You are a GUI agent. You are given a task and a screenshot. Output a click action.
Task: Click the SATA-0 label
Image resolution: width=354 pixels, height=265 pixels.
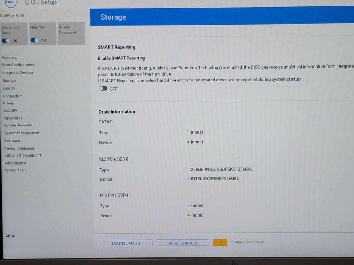[x=105, y=122]
